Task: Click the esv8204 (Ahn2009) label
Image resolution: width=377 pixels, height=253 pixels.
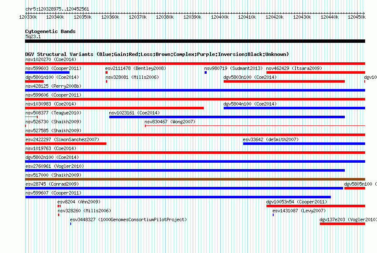Action: point(79,202)
